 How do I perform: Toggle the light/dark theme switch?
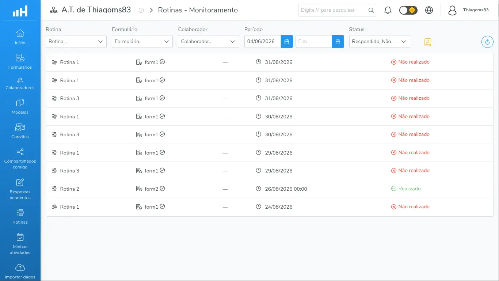[408, 10]
